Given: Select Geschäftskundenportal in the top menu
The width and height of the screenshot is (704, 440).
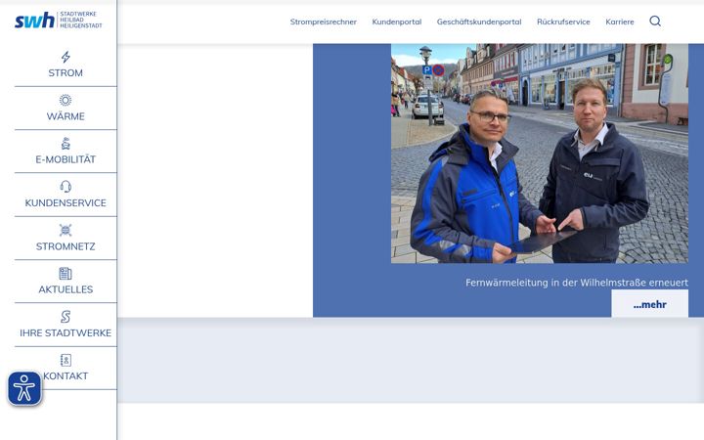Looking at the screenshot, I should click(479, 22).
